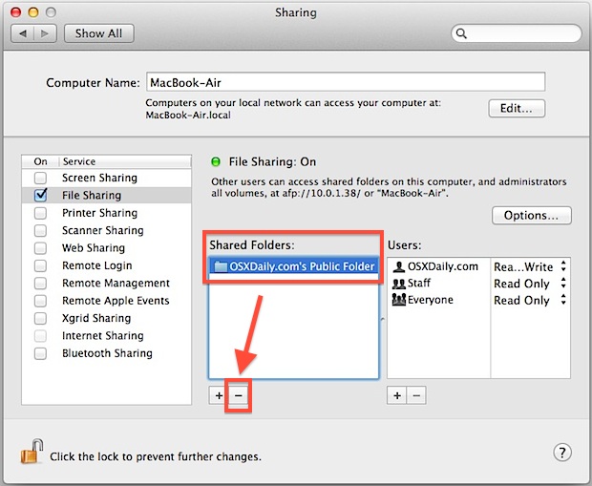Select the Web Sharing service row

107,248
